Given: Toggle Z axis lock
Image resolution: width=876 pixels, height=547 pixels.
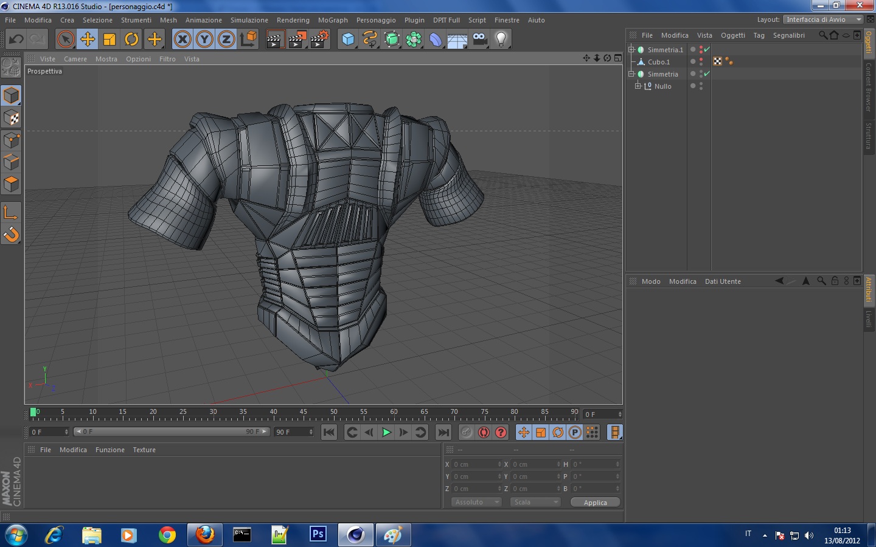Looking at the screenshot, I should coord(226,40).
